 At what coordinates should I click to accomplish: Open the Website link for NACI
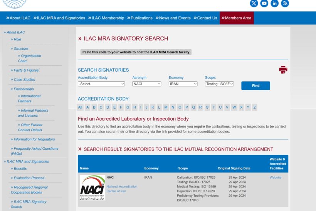(x=275, y=178)
